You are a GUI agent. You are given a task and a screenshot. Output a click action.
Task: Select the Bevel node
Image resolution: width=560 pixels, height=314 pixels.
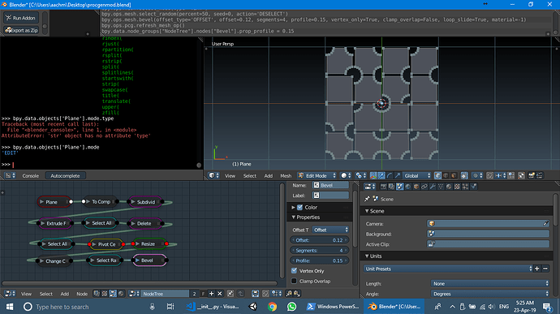point(149,260)
